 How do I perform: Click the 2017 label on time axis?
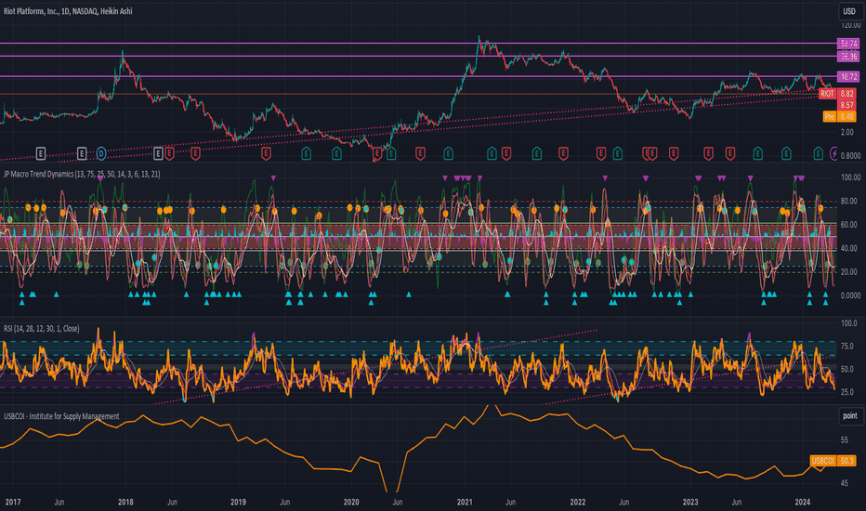click(13, 502)
